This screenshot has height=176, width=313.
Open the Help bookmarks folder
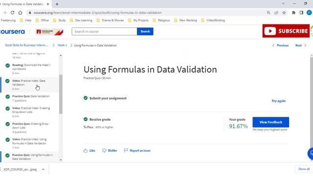[25, 21]
